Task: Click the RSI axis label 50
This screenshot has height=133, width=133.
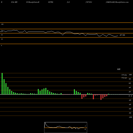Action: tap(2, 35)
